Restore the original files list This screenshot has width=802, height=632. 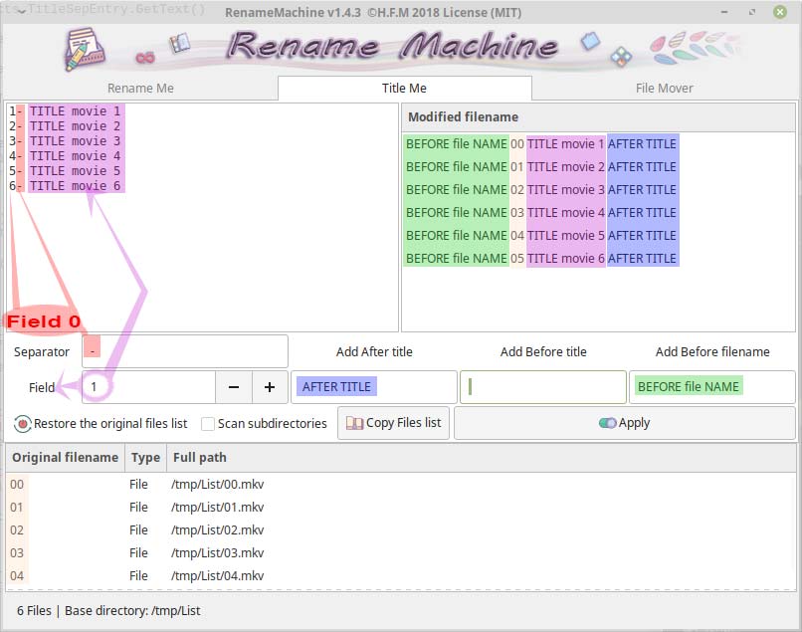point(101,424)
